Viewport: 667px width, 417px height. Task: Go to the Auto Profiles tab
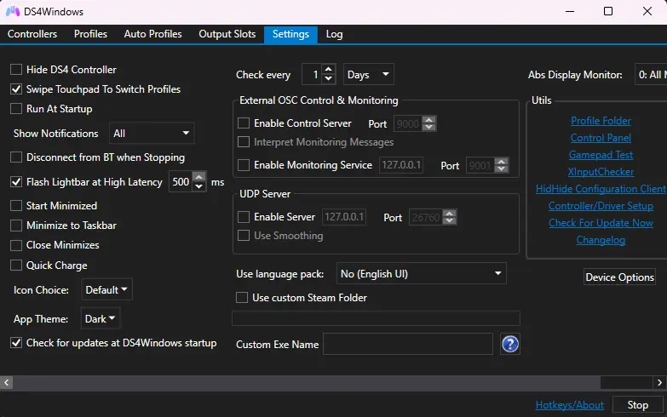(x=152, y=34)
